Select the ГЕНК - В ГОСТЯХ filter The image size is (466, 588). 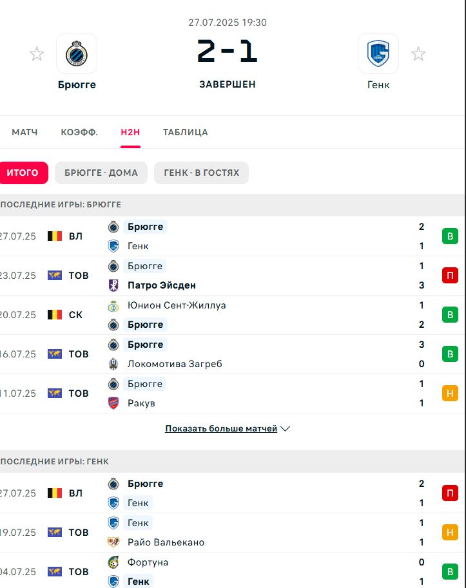[x=202, y=173]
